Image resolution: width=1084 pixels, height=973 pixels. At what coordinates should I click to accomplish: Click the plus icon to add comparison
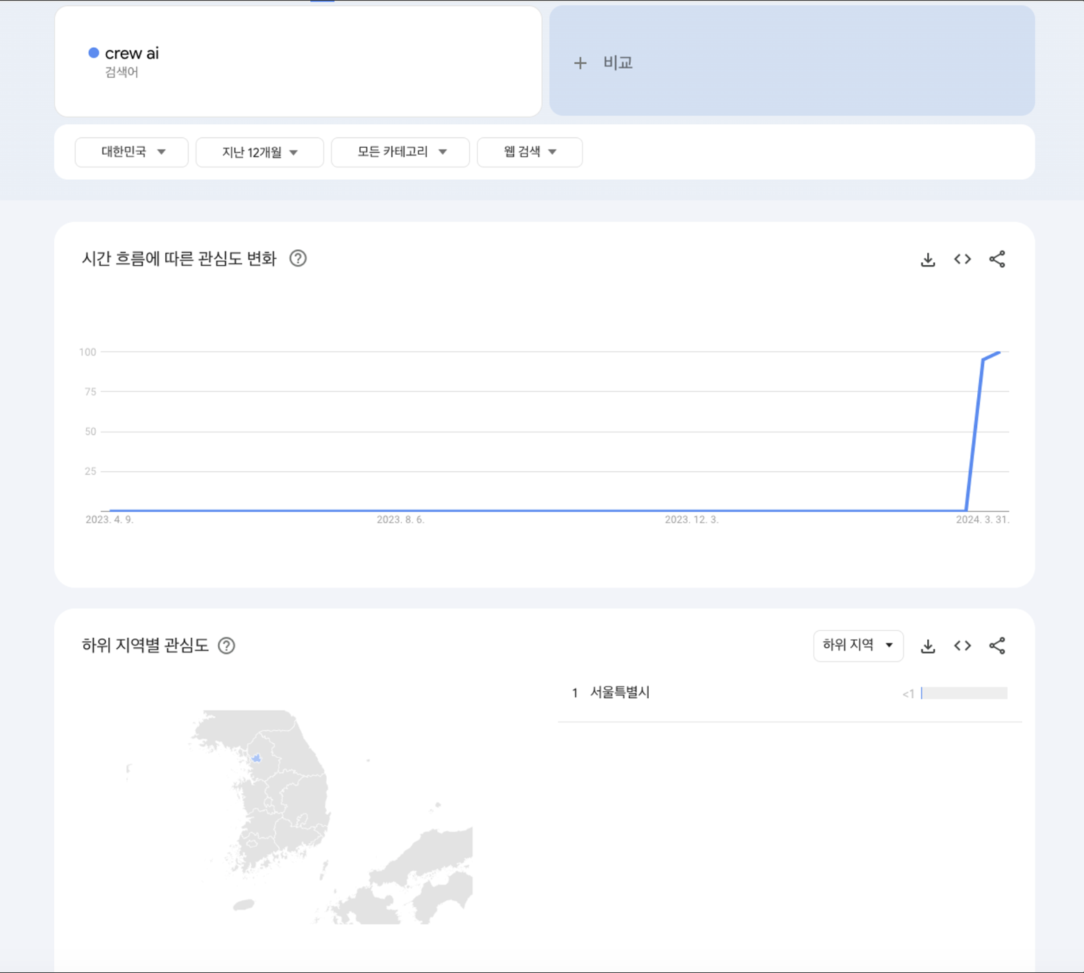click(x=580, y=63)
